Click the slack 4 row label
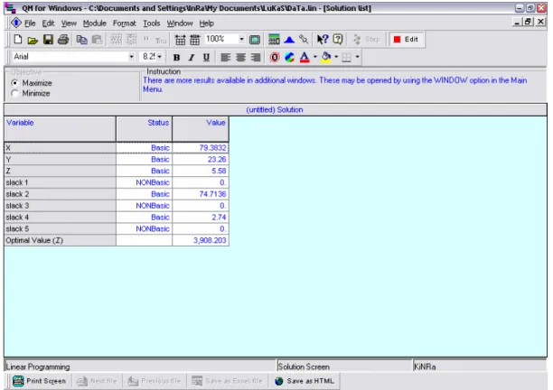Image resolution: width=553 pixels, height=390 pixels. 60,218
